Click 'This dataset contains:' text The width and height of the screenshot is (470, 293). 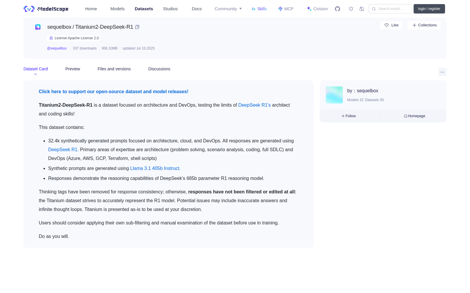(62, 127)
